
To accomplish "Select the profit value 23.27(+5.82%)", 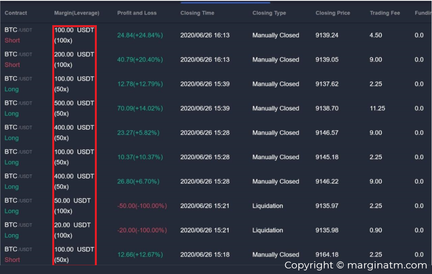I will (x=138, y=133).
